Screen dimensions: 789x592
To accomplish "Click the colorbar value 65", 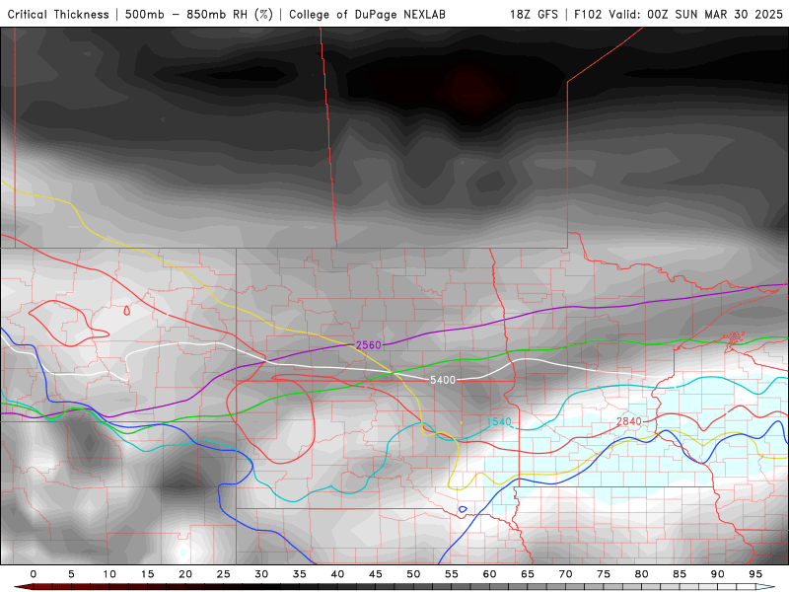I will 528,574.
